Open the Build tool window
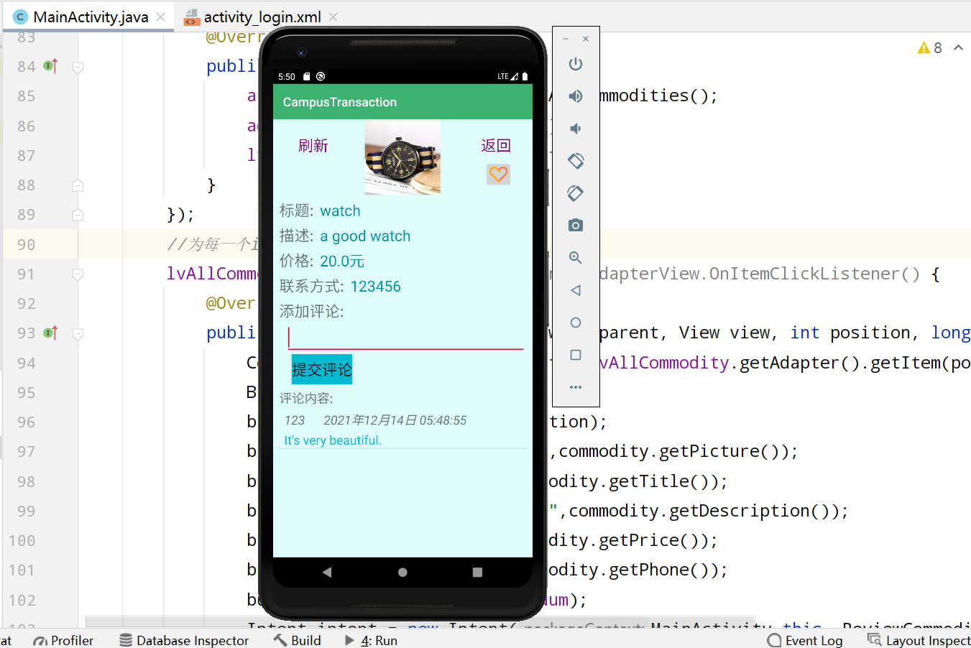 tap(297, 640)
